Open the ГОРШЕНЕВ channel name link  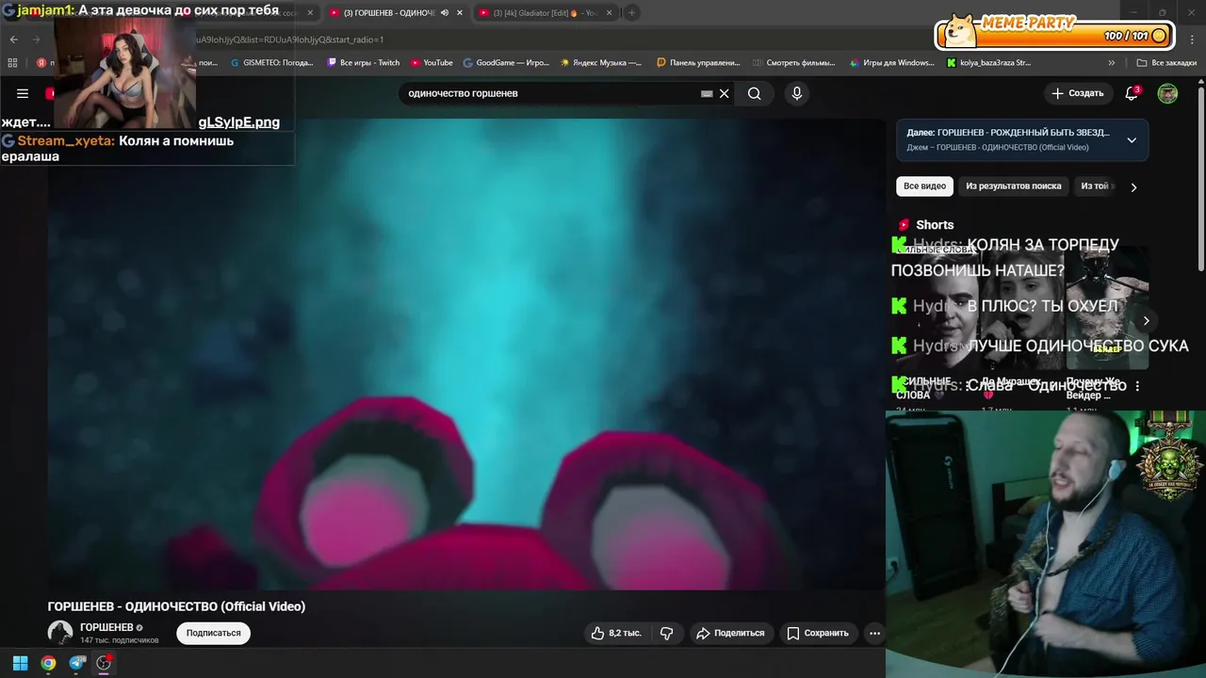coord(106,627)
